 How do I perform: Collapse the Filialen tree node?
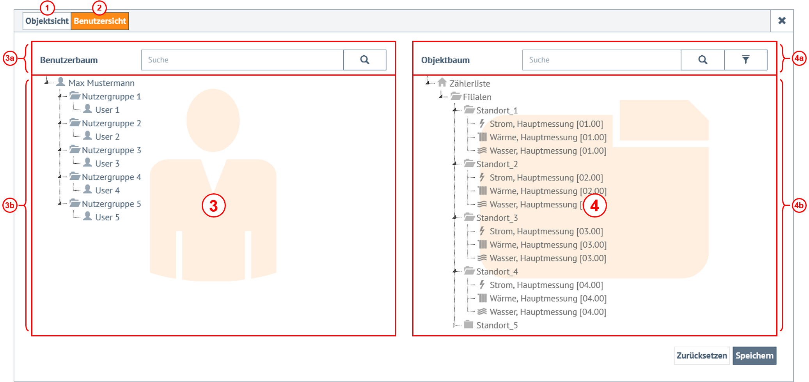click(441, 96)
